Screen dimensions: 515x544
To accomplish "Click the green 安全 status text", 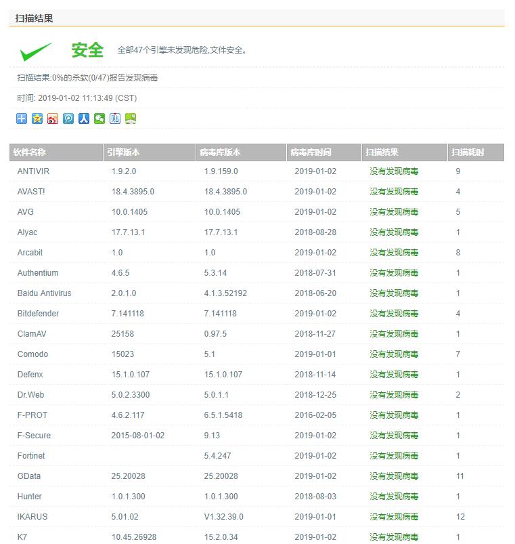I will [x=87, y=50].
